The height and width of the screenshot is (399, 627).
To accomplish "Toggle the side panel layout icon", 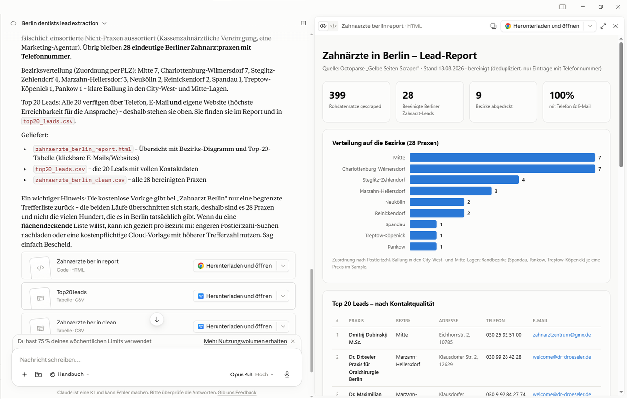I will pyautogui.click(x=562, y=7).
